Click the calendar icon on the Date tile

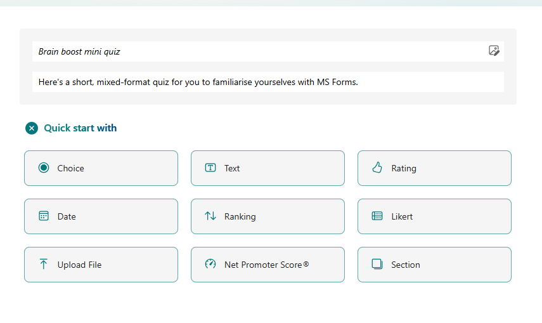point(44,216)
